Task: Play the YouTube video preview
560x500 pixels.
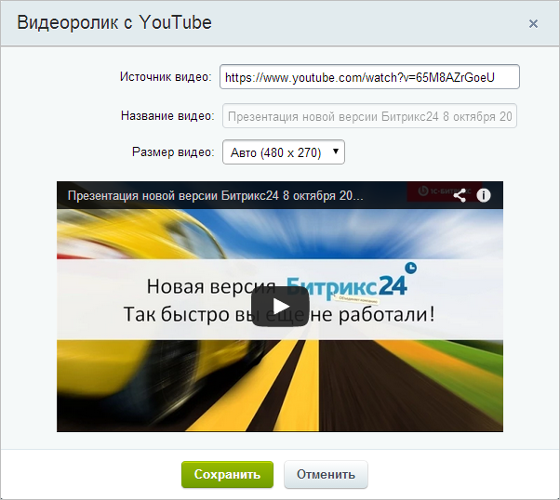Action: 280,306
